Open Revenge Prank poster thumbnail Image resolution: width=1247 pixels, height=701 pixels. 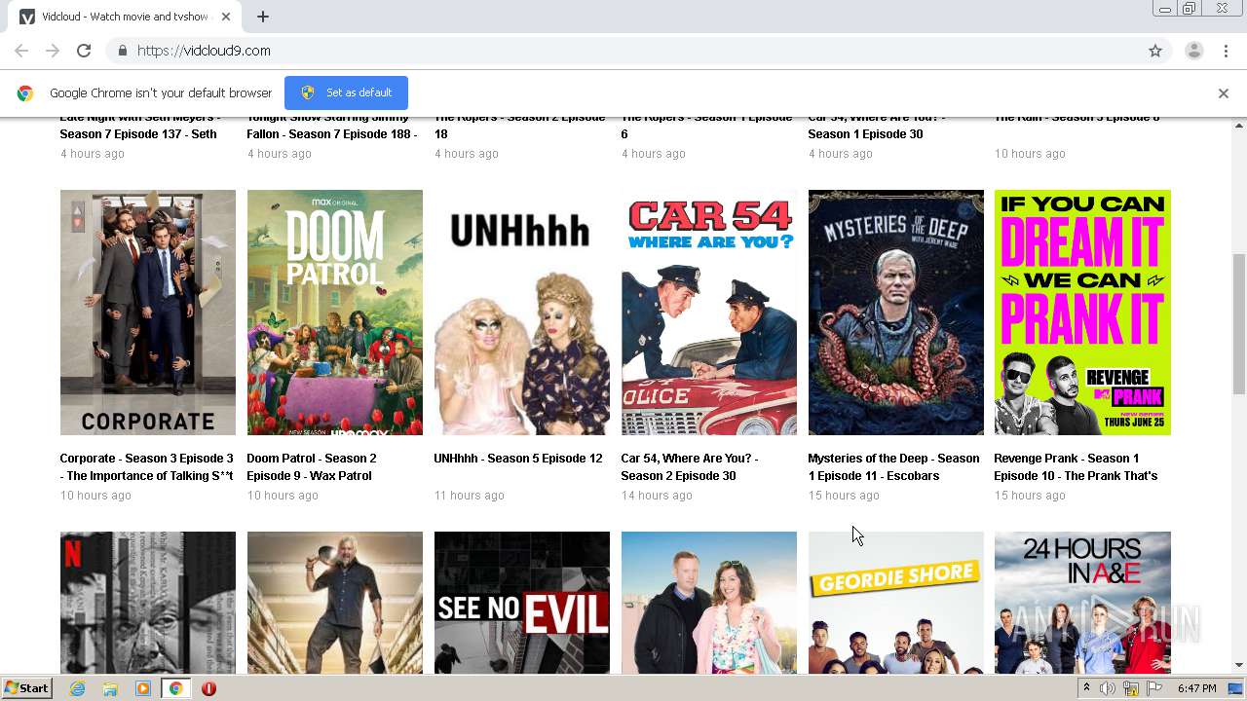1082,313
